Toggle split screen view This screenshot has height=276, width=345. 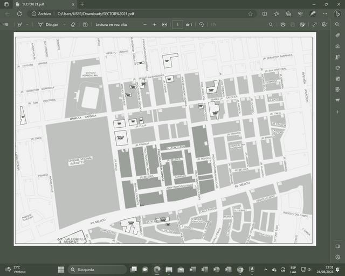265,13
